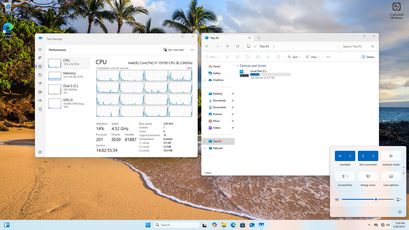Image resolution: width=409 pixels, height=230 pixels.
Task: Toggle Live captions quick setting
Action: (391, 176)
